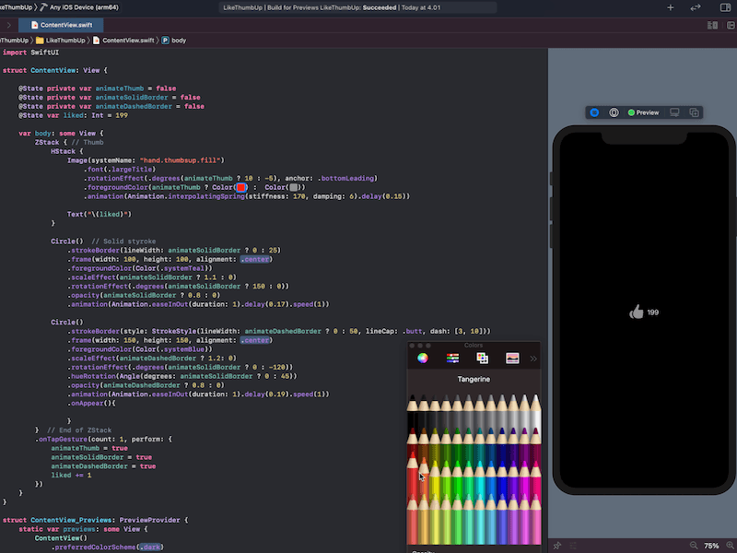Image resolution: width=737 pixels, height=553 pixels.
Task: Tap the thumbs up in the preview
Action: pos(636,312)
